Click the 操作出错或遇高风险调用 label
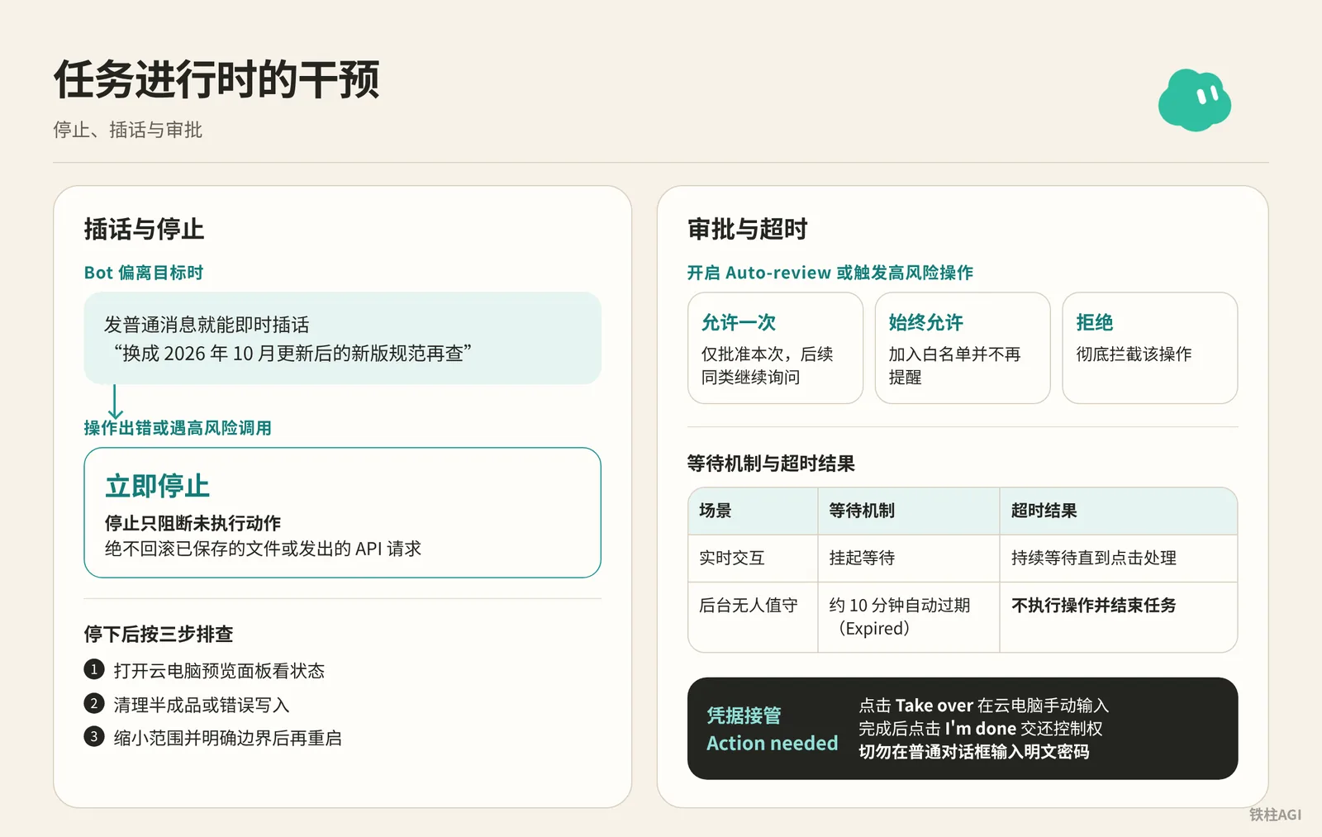 178,428
